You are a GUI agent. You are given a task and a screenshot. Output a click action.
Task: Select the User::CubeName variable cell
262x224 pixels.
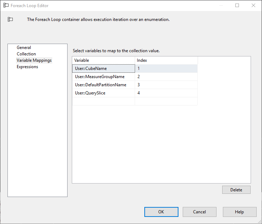[x=103, y=69]
